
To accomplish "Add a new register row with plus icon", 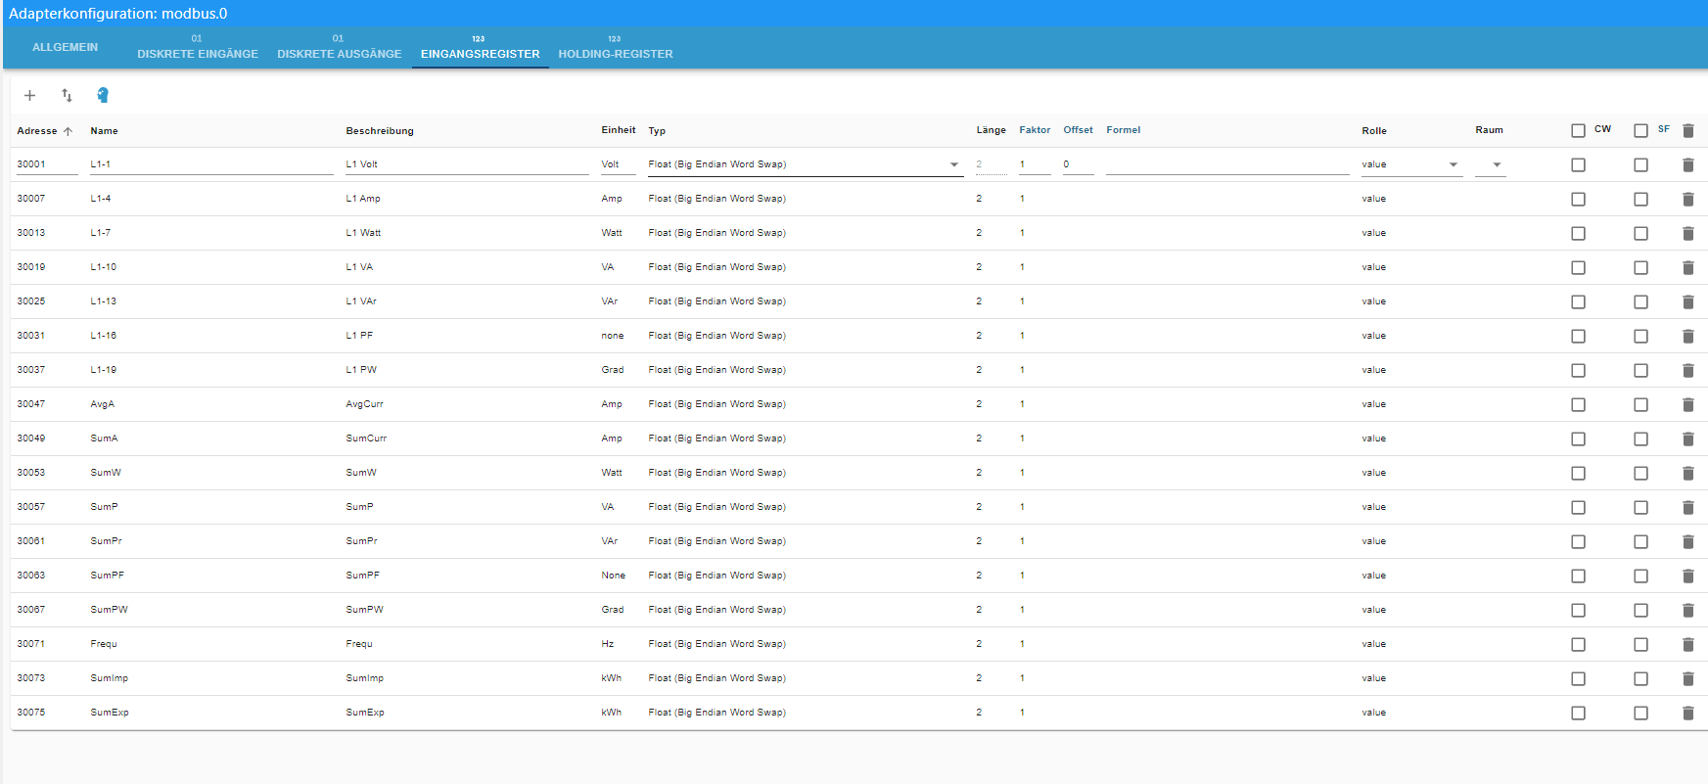I will (29, 95).
